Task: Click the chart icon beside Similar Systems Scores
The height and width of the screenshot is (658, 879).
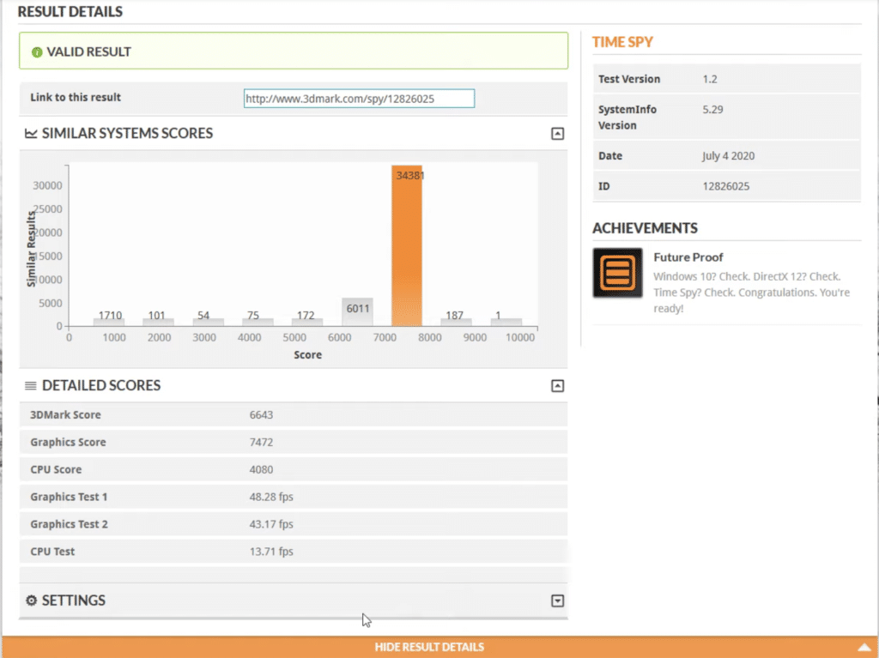Action: tap(31, 134)
